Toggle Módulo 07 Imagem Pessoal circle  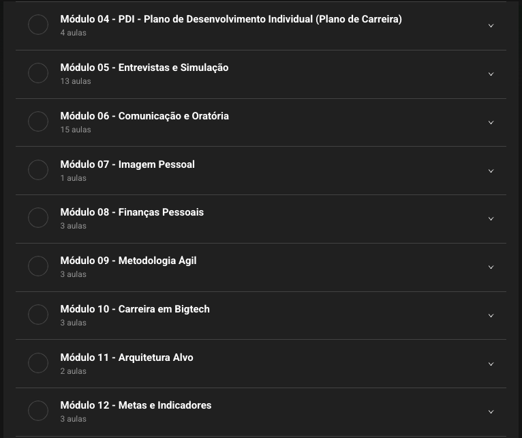(38, 170)
